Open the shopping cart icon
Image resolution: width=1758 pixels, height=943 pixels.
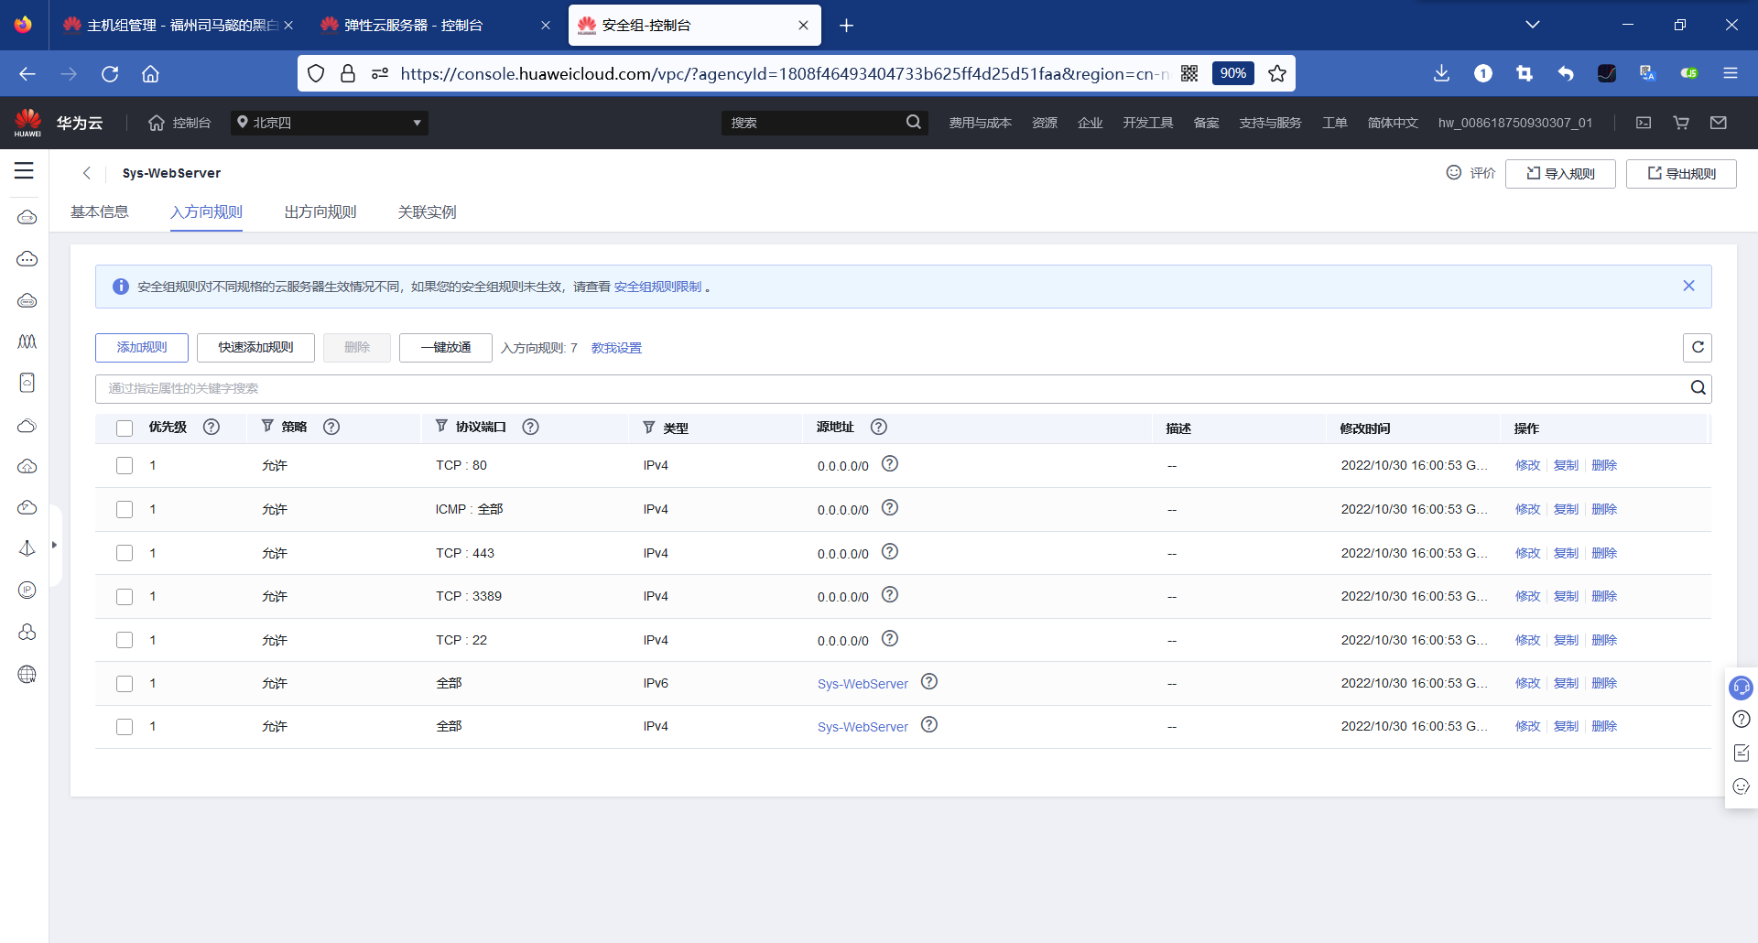(x=1681, y=123)
